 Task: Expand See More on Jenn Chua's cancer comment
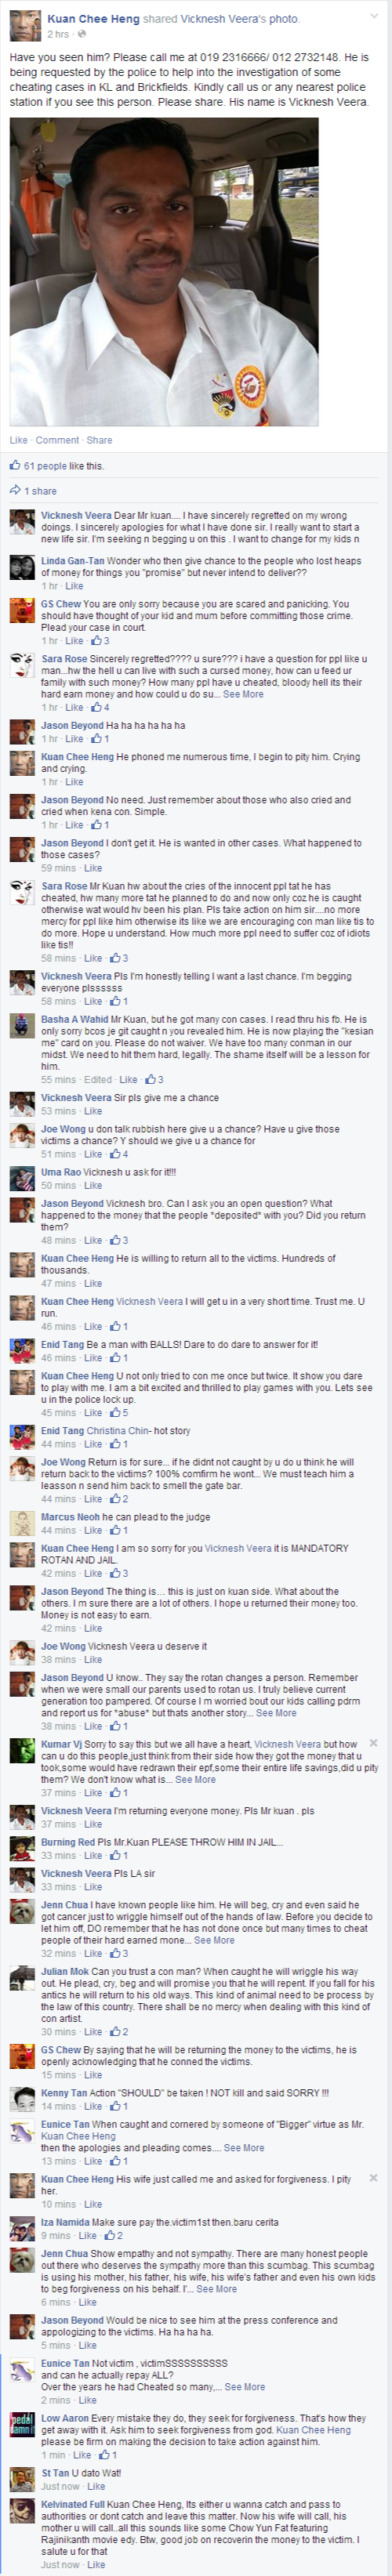pyautogui.click(x=214, y=1940)
